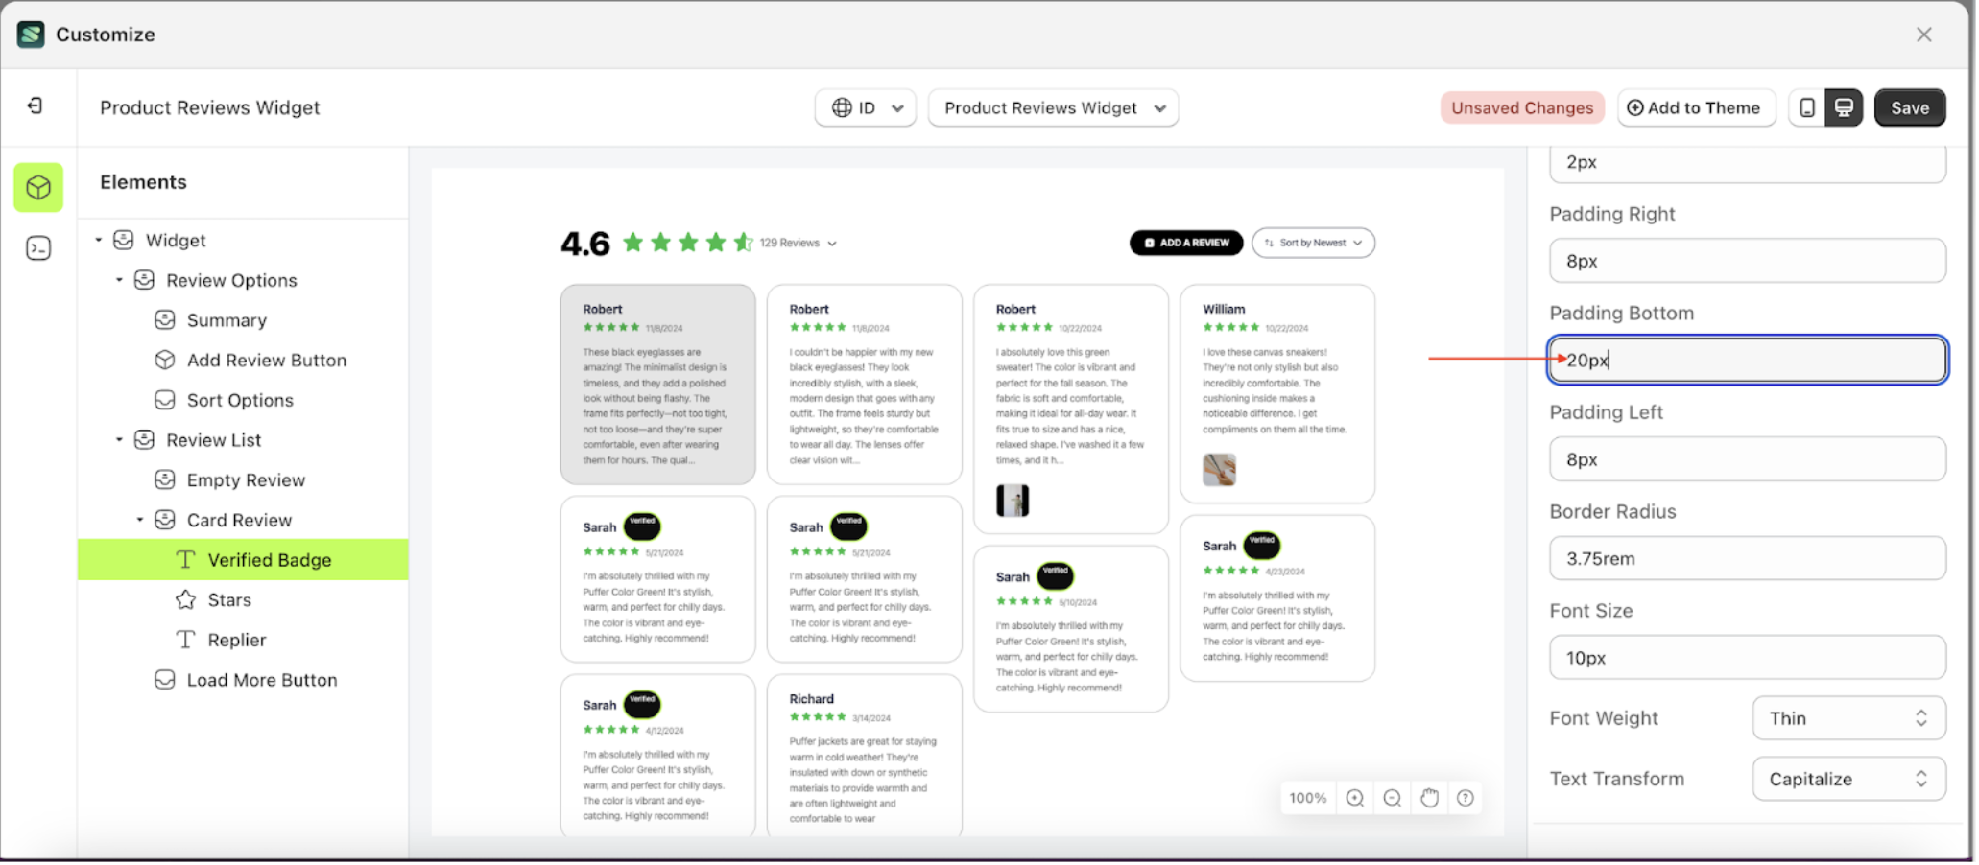This screenshot has width=1979, height=865.
Task: Click the exit/logout icon top left
Action: [x=36, y=106]
